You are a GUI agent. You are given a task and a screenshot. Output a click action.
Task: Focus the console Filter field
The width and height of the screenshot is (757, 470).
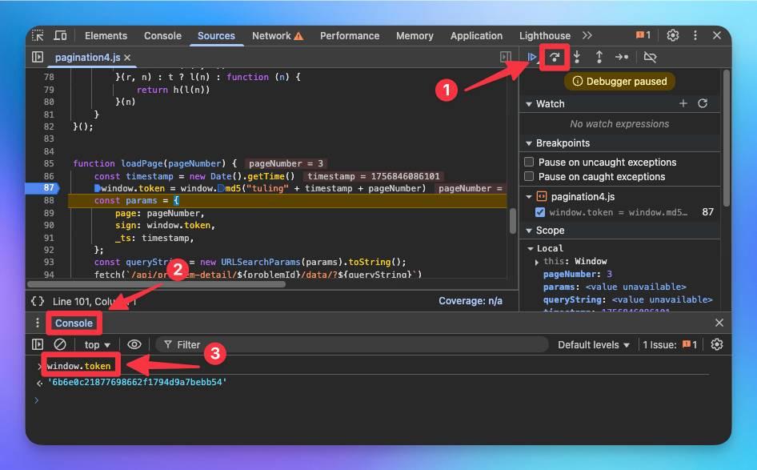[352, 344]
